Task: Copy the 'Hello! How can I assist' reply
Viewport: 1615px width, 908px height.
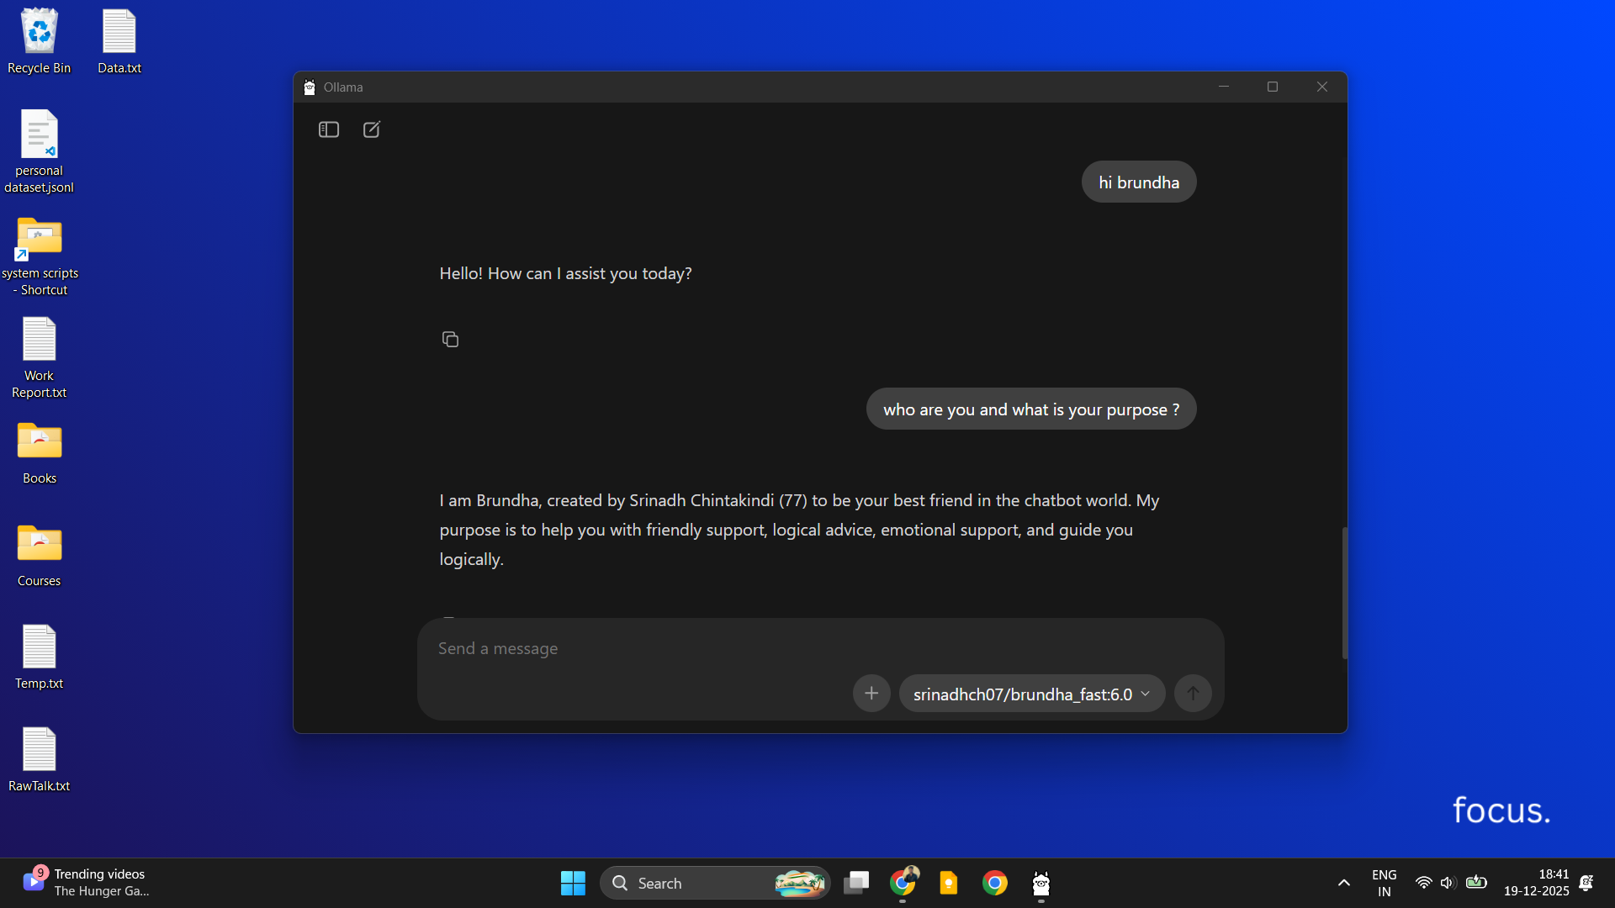Action: click(450, 340)
